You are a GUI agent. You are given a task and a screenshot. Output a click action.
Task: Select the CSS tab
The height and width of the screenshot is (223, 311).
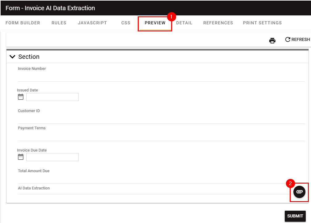pos(126,23)
